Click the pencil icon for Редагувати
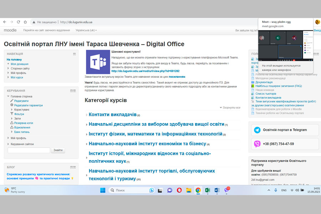Image resolution: width=321 pixels, height=214 pixels. pos(12,101)
